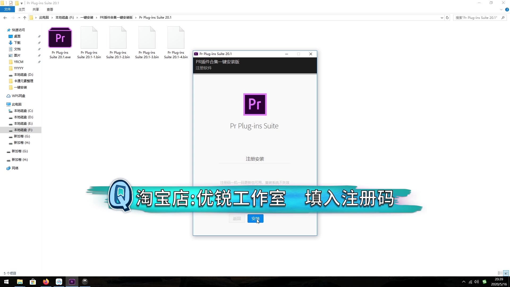Screen dimensions: 510x287
Task: Click the search box for Pr Plug-ins Suite 20.1
Action: (x=477, y=18)
